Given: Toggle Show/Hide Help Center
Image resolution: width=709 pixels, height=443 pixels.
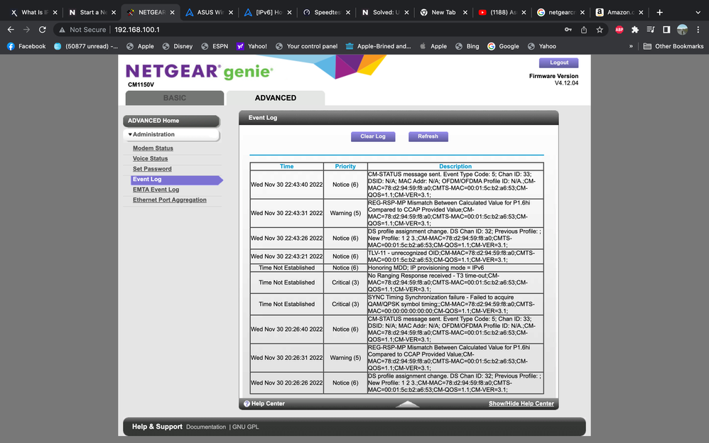Looking at the screenshot, I should click(521, 403).
